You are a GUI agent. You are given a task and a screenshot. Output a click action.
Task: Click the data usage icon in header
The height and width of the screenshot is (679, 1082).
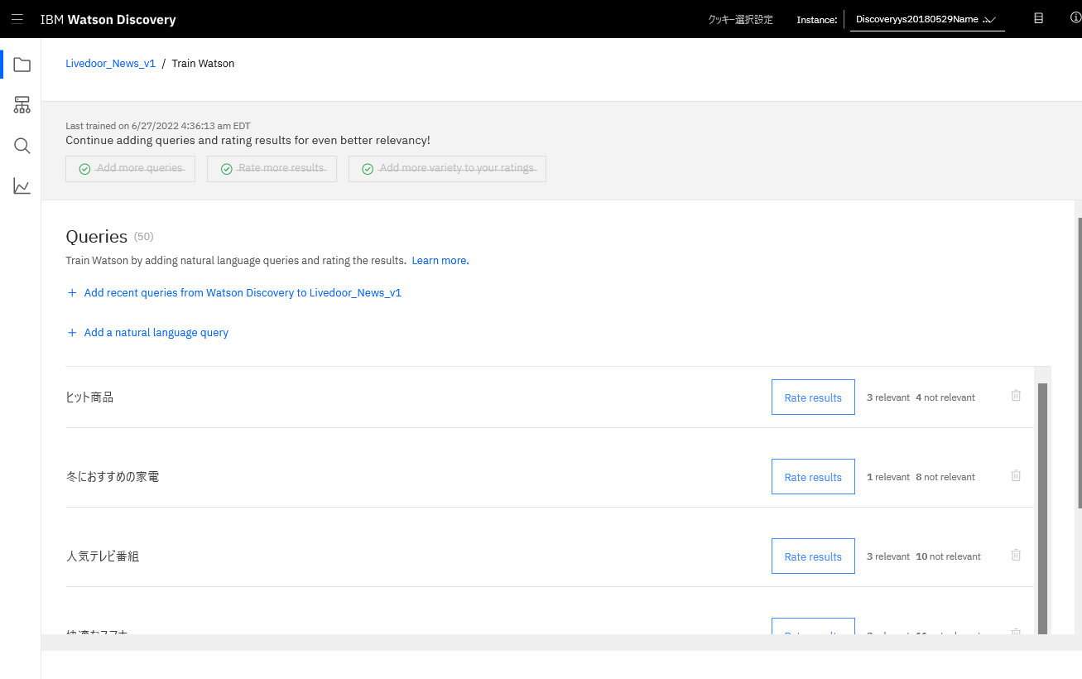1038,18
